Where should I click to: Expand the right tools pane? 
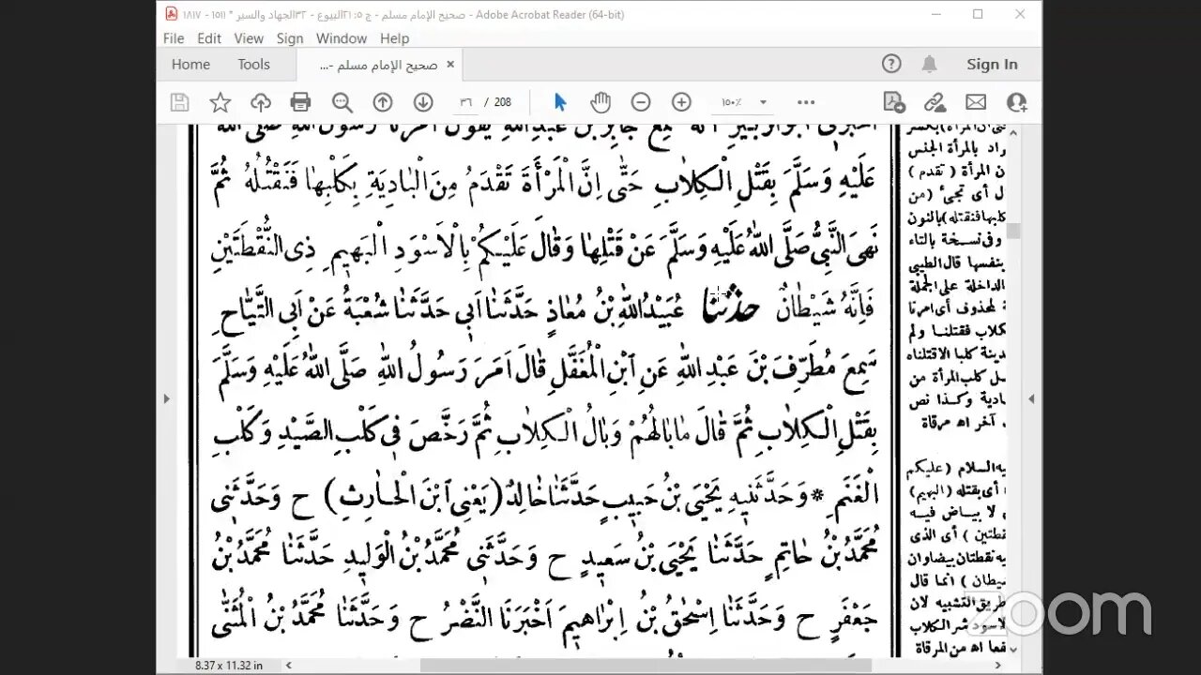(x=1031, y=398)
